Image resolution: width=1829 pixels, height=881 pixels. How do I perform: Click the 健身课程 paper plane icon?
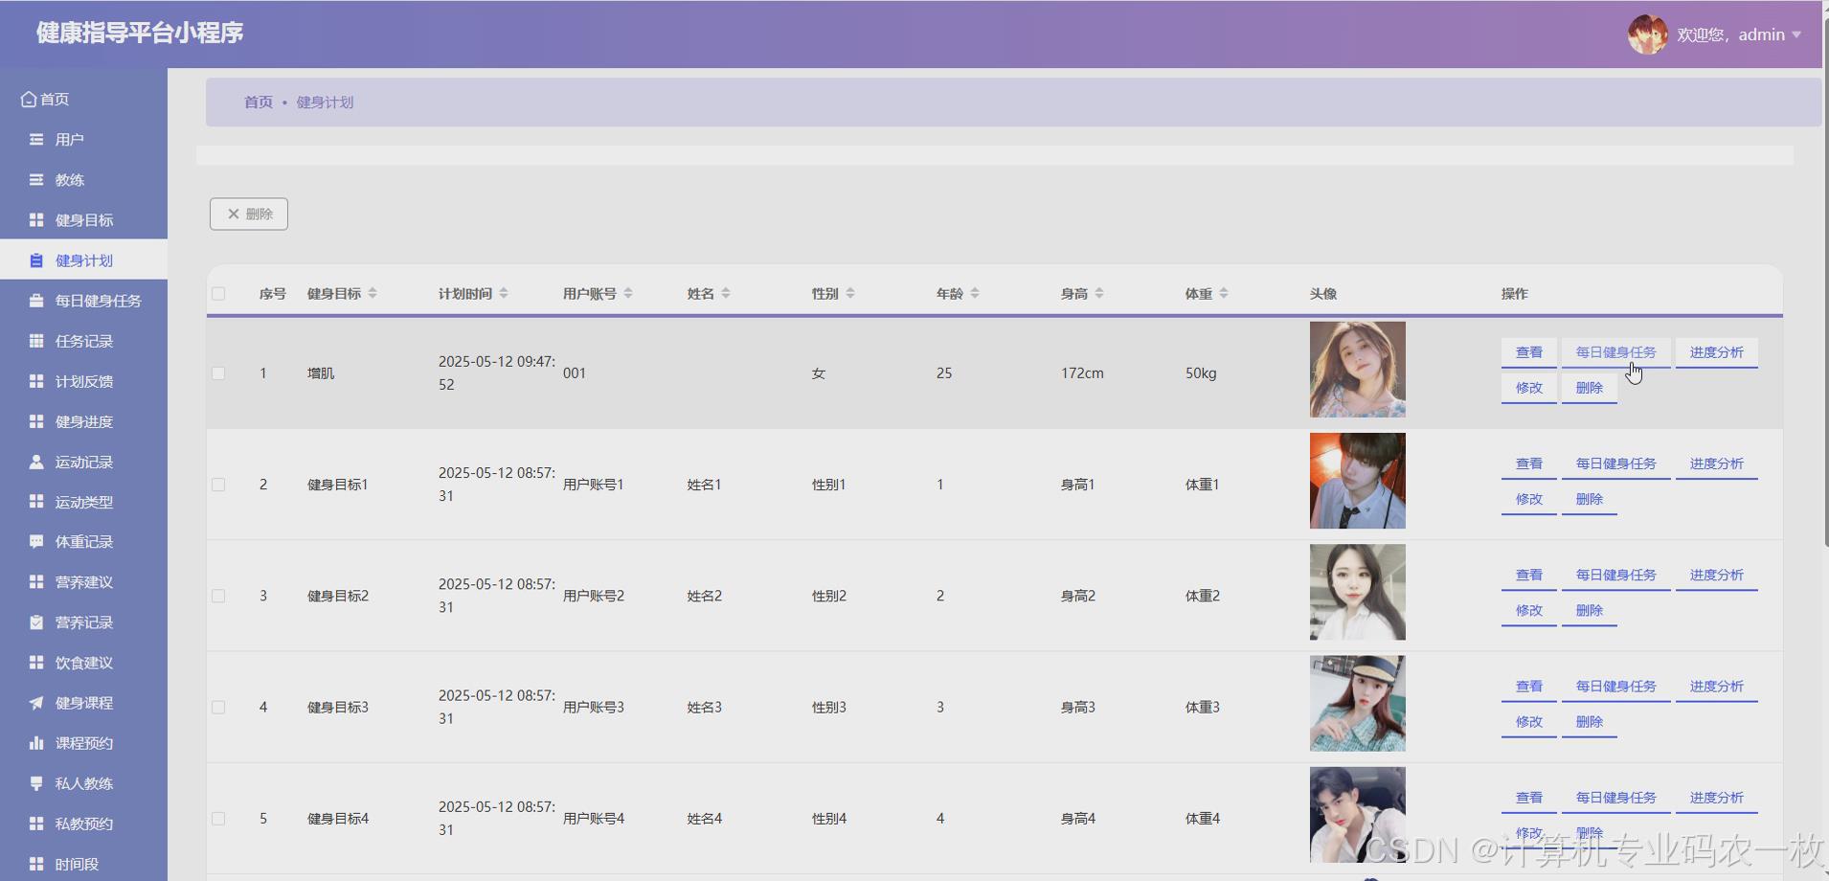pos(36,703)
